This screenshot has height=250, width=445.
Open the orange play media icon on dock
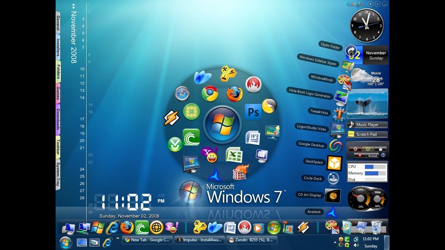[258, 228]
